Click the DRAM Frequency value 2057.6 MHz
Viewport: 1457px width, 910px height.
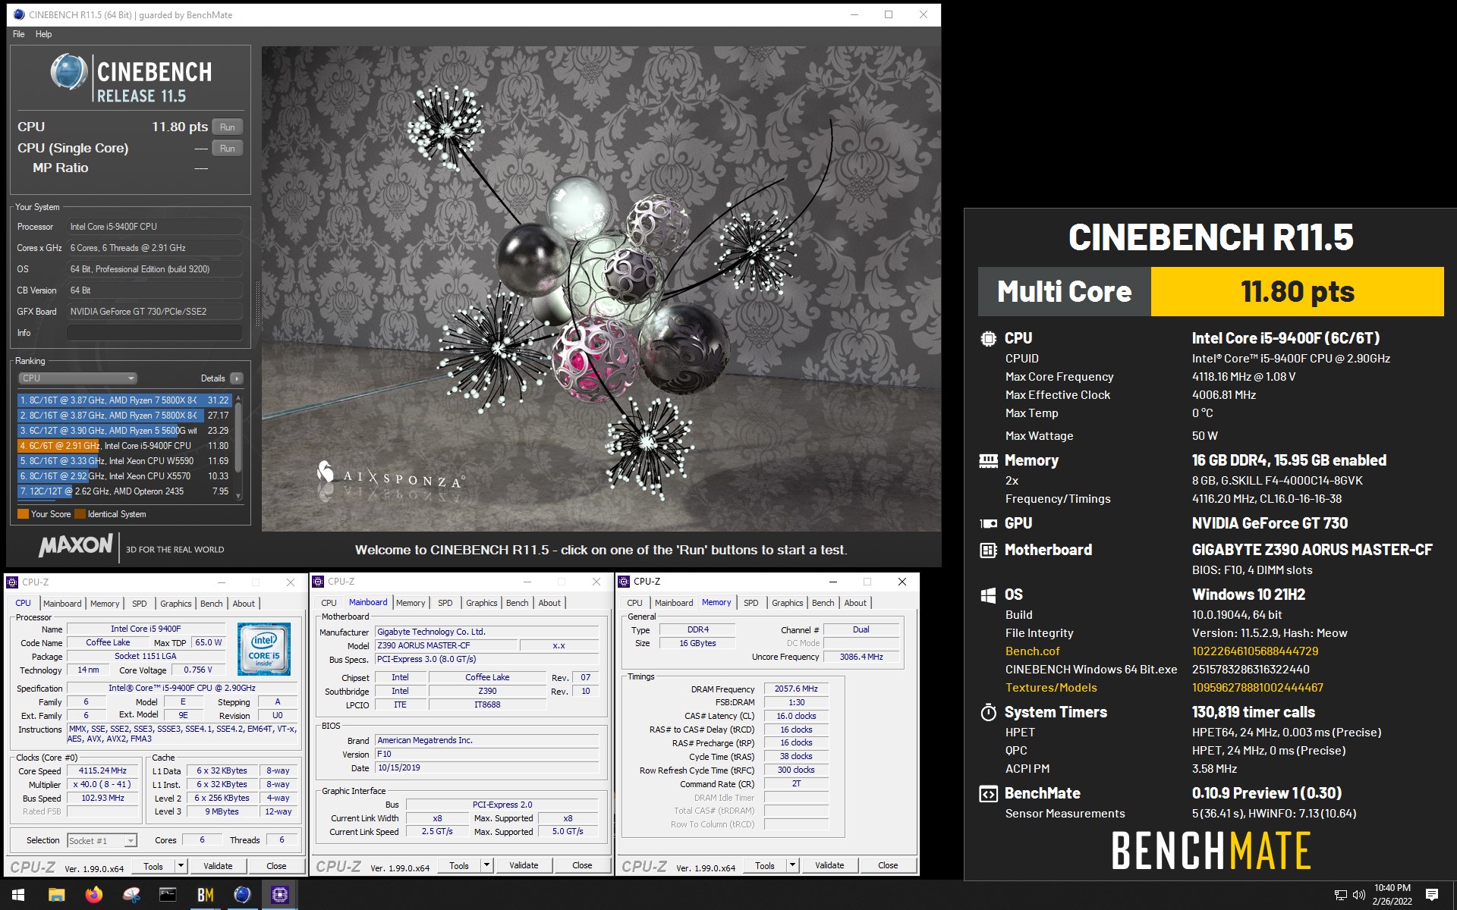pos(796,689)
